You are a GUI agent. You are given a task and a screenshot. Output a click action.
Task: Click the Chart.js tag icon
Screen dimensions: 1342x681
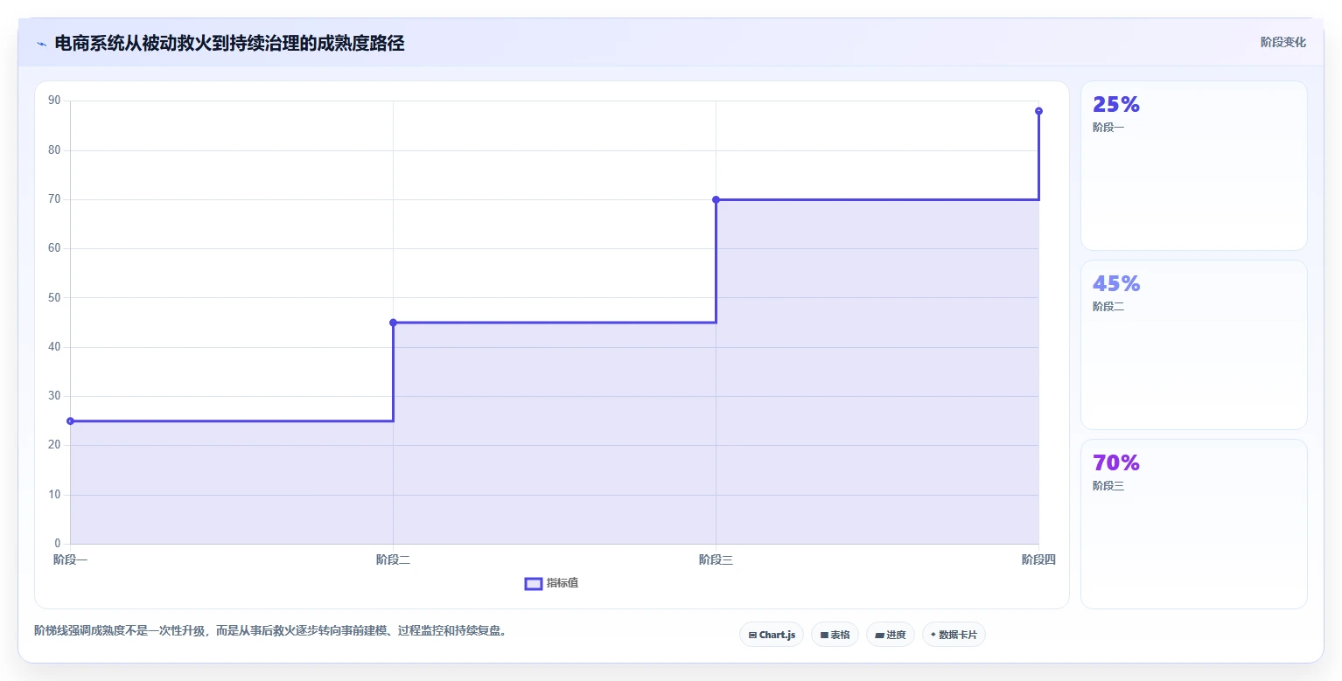click(752, 636)
